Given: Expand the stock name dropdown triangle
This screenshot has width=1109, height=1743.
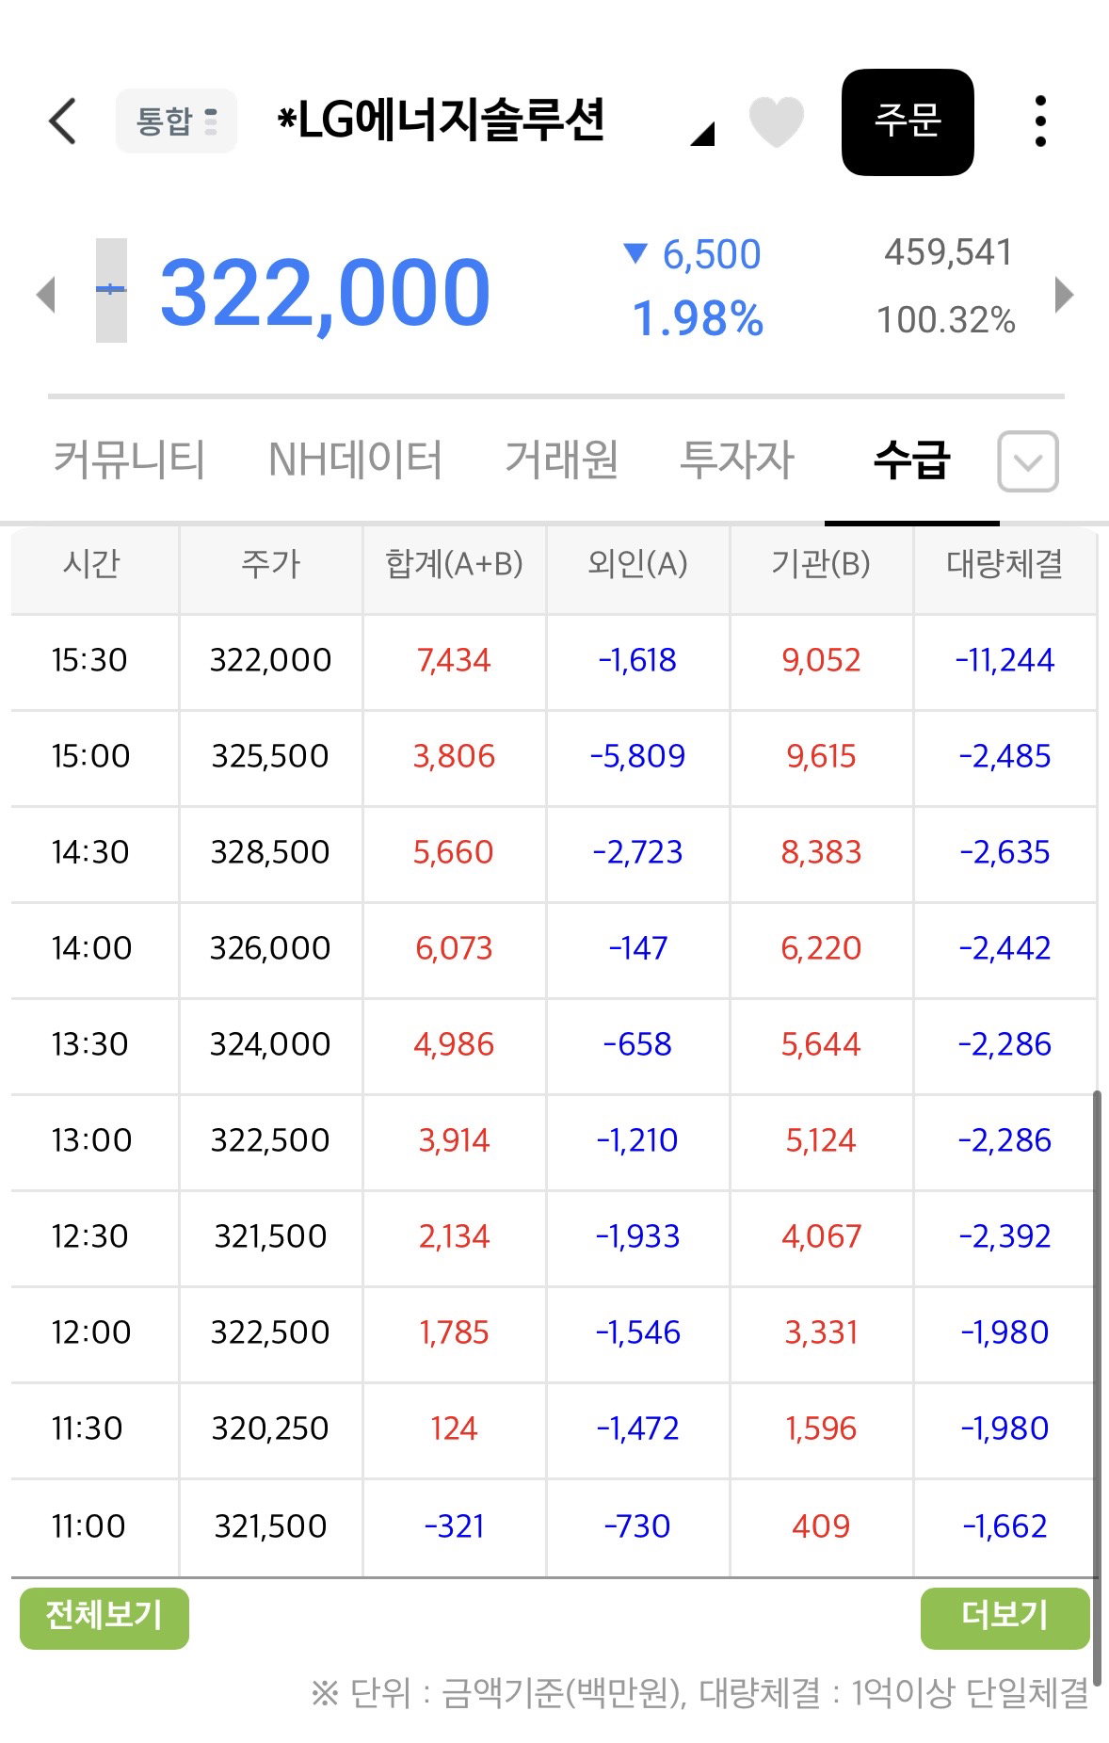Looking at the screenshot, I should 702,134.
